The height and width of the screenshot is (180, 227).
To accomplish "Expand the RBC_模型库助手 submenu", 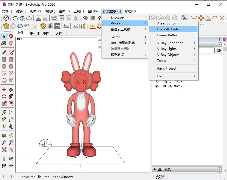I will tap(125, 43).
